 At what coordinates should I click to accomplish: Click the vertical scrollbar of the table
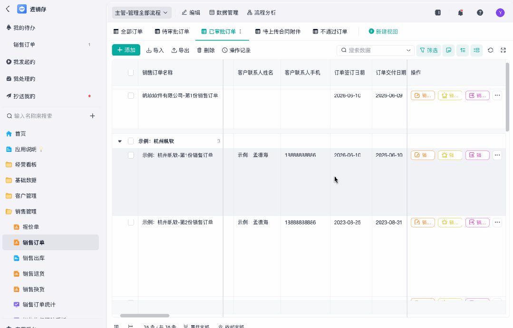[507, 97]
